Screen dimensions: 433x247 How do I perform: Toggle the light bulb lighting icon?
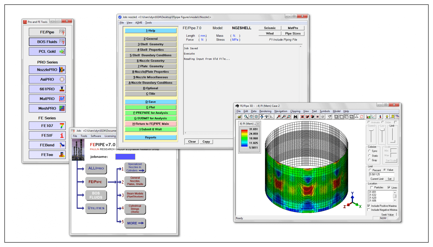pyautogui.click(x=387, y=116)
